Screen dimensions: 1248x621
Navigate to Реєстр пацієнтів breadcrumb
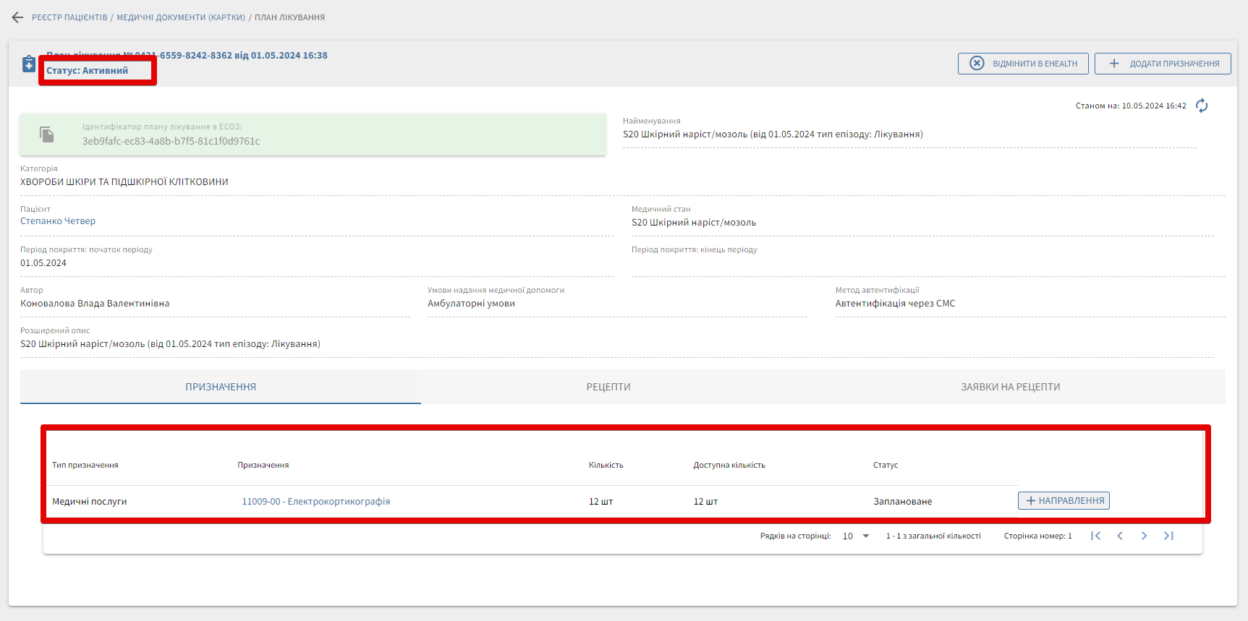click(69, 17)
